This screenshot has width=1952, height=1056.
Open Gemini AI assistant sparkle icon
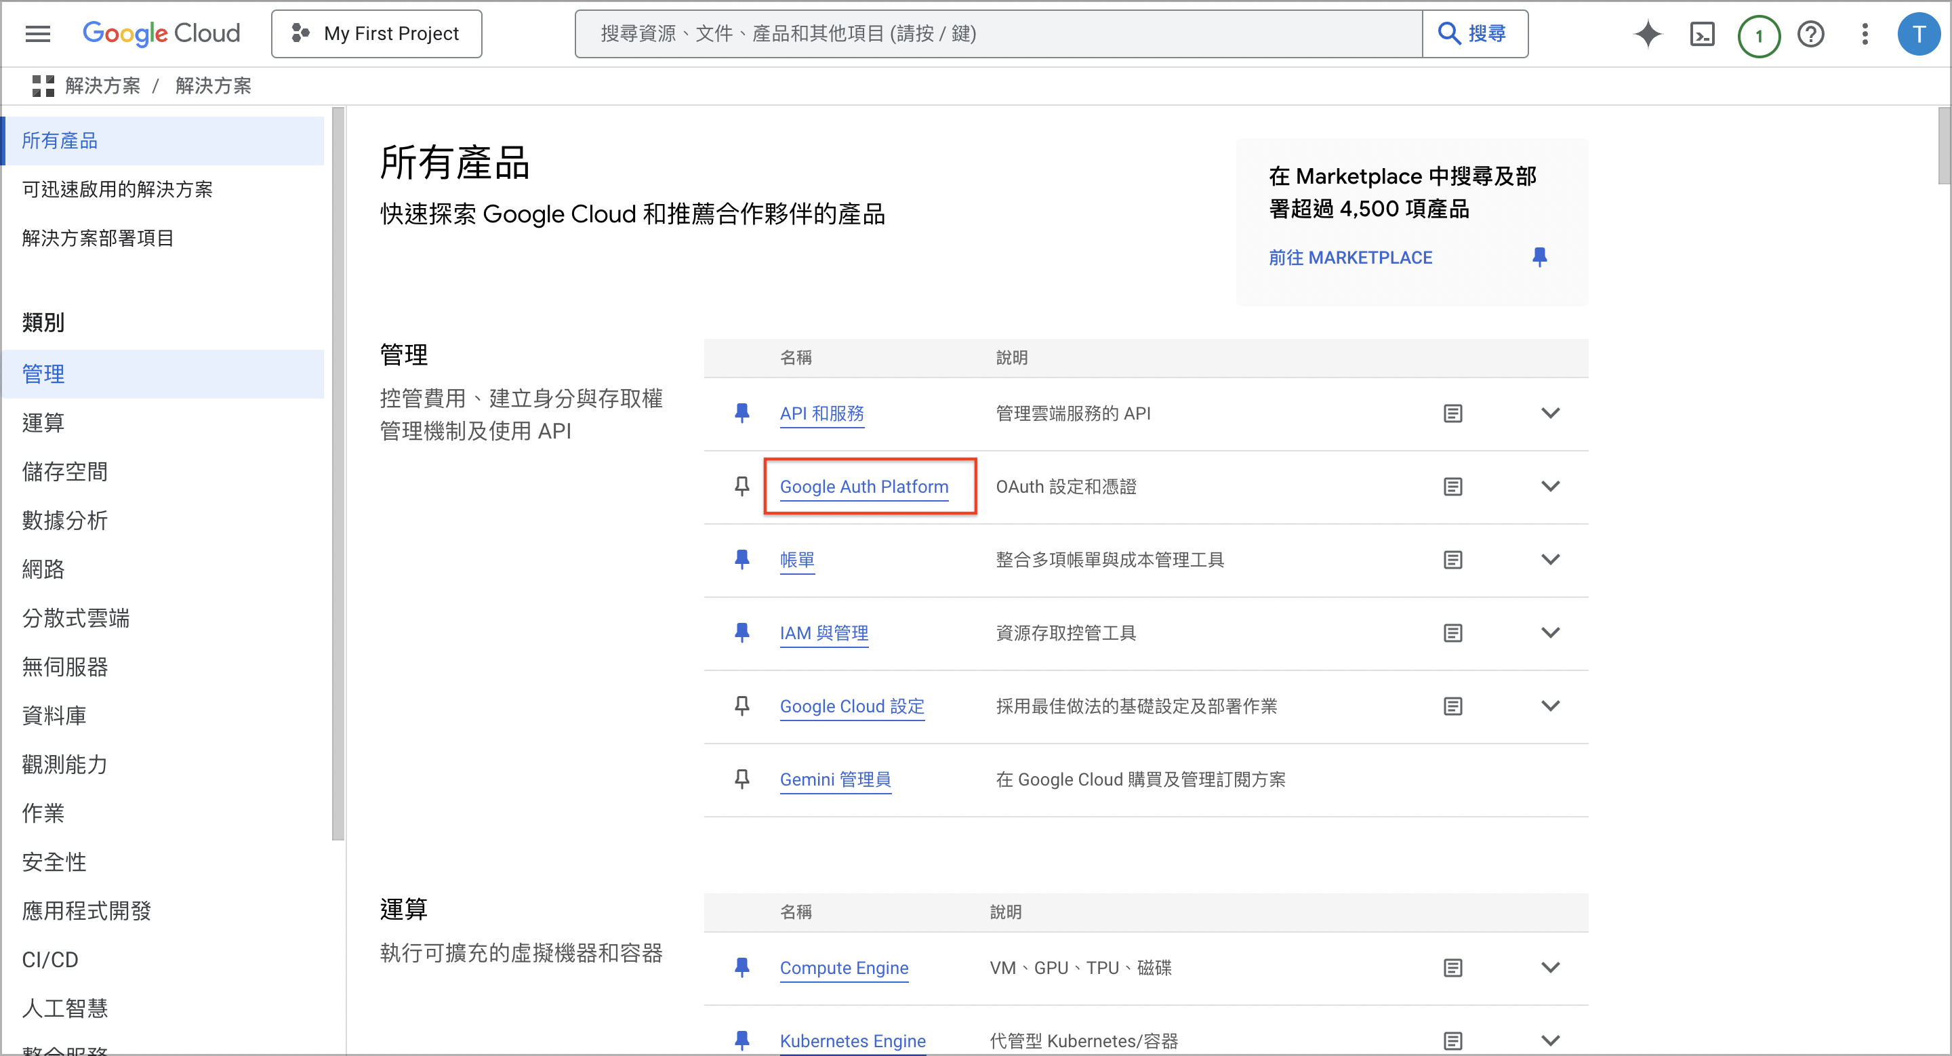[1648, 34]
